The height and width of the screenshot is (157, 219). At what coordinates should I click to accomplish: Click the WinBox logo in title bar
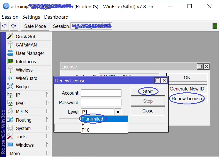[x=6, y=6]
